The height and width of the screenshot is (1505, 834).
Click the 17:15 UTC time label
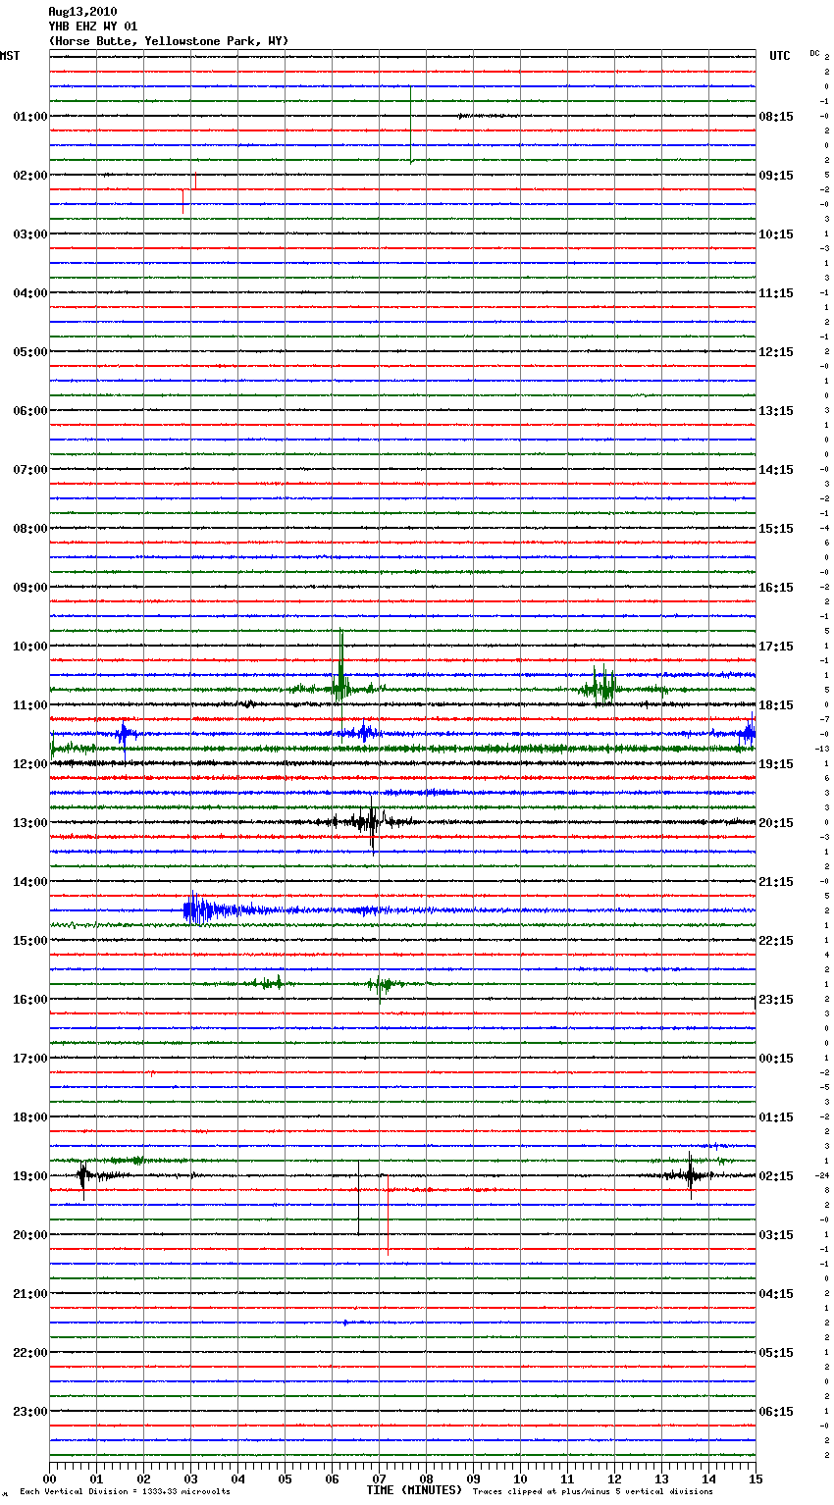click(x=776, y=647)
